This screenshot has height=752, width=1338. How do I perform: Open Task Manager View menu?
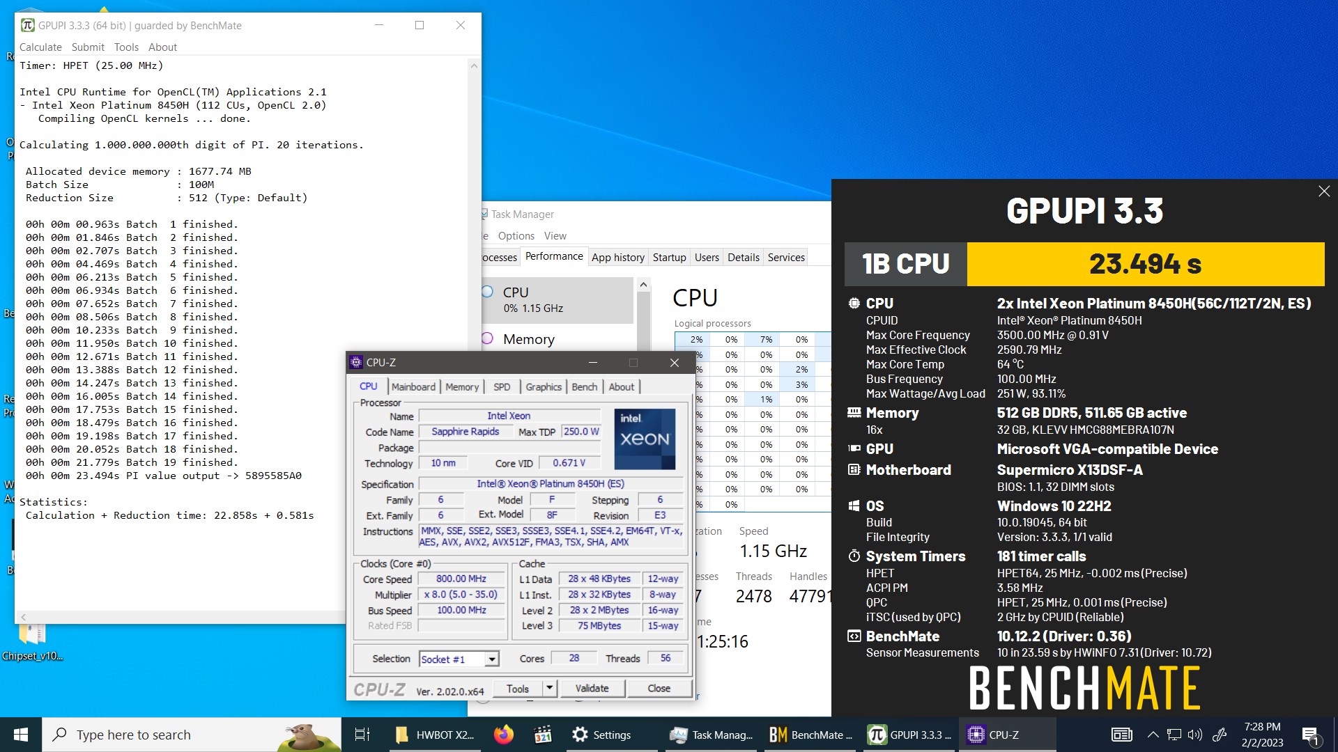pyautogui.click(x=555, y=235)
